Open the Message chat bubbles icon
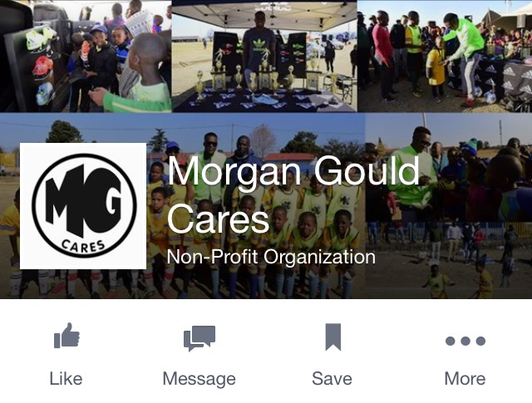Viewport: 532px width, 403px height. 199,338
